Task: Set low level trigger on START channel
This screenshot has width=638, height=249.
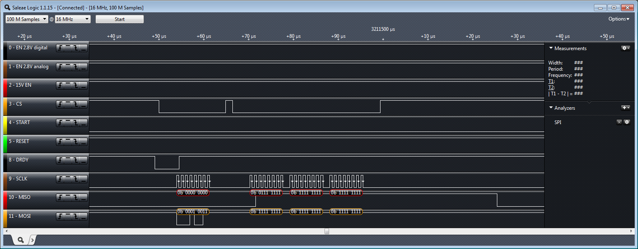Action: [84, 122]
